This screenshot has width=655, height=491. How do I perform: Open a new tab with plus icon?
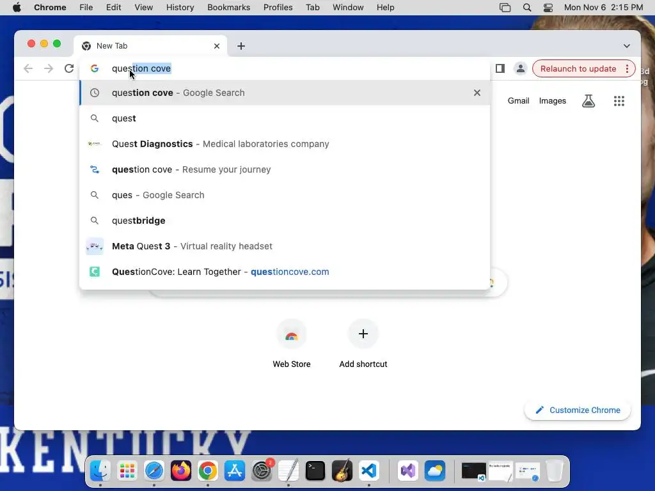(241, 46)
